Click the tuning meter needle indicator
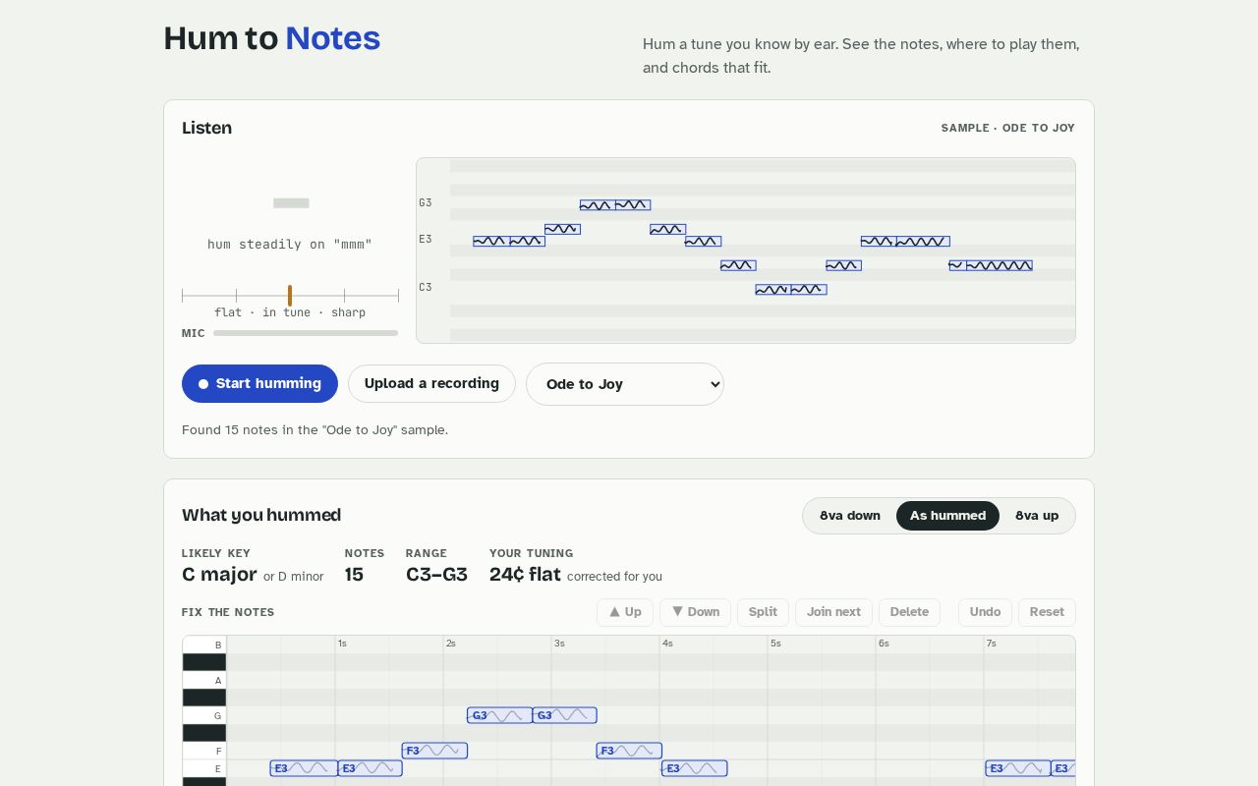Viewport: 1258px width, 786px height. [x=290, y=296]
